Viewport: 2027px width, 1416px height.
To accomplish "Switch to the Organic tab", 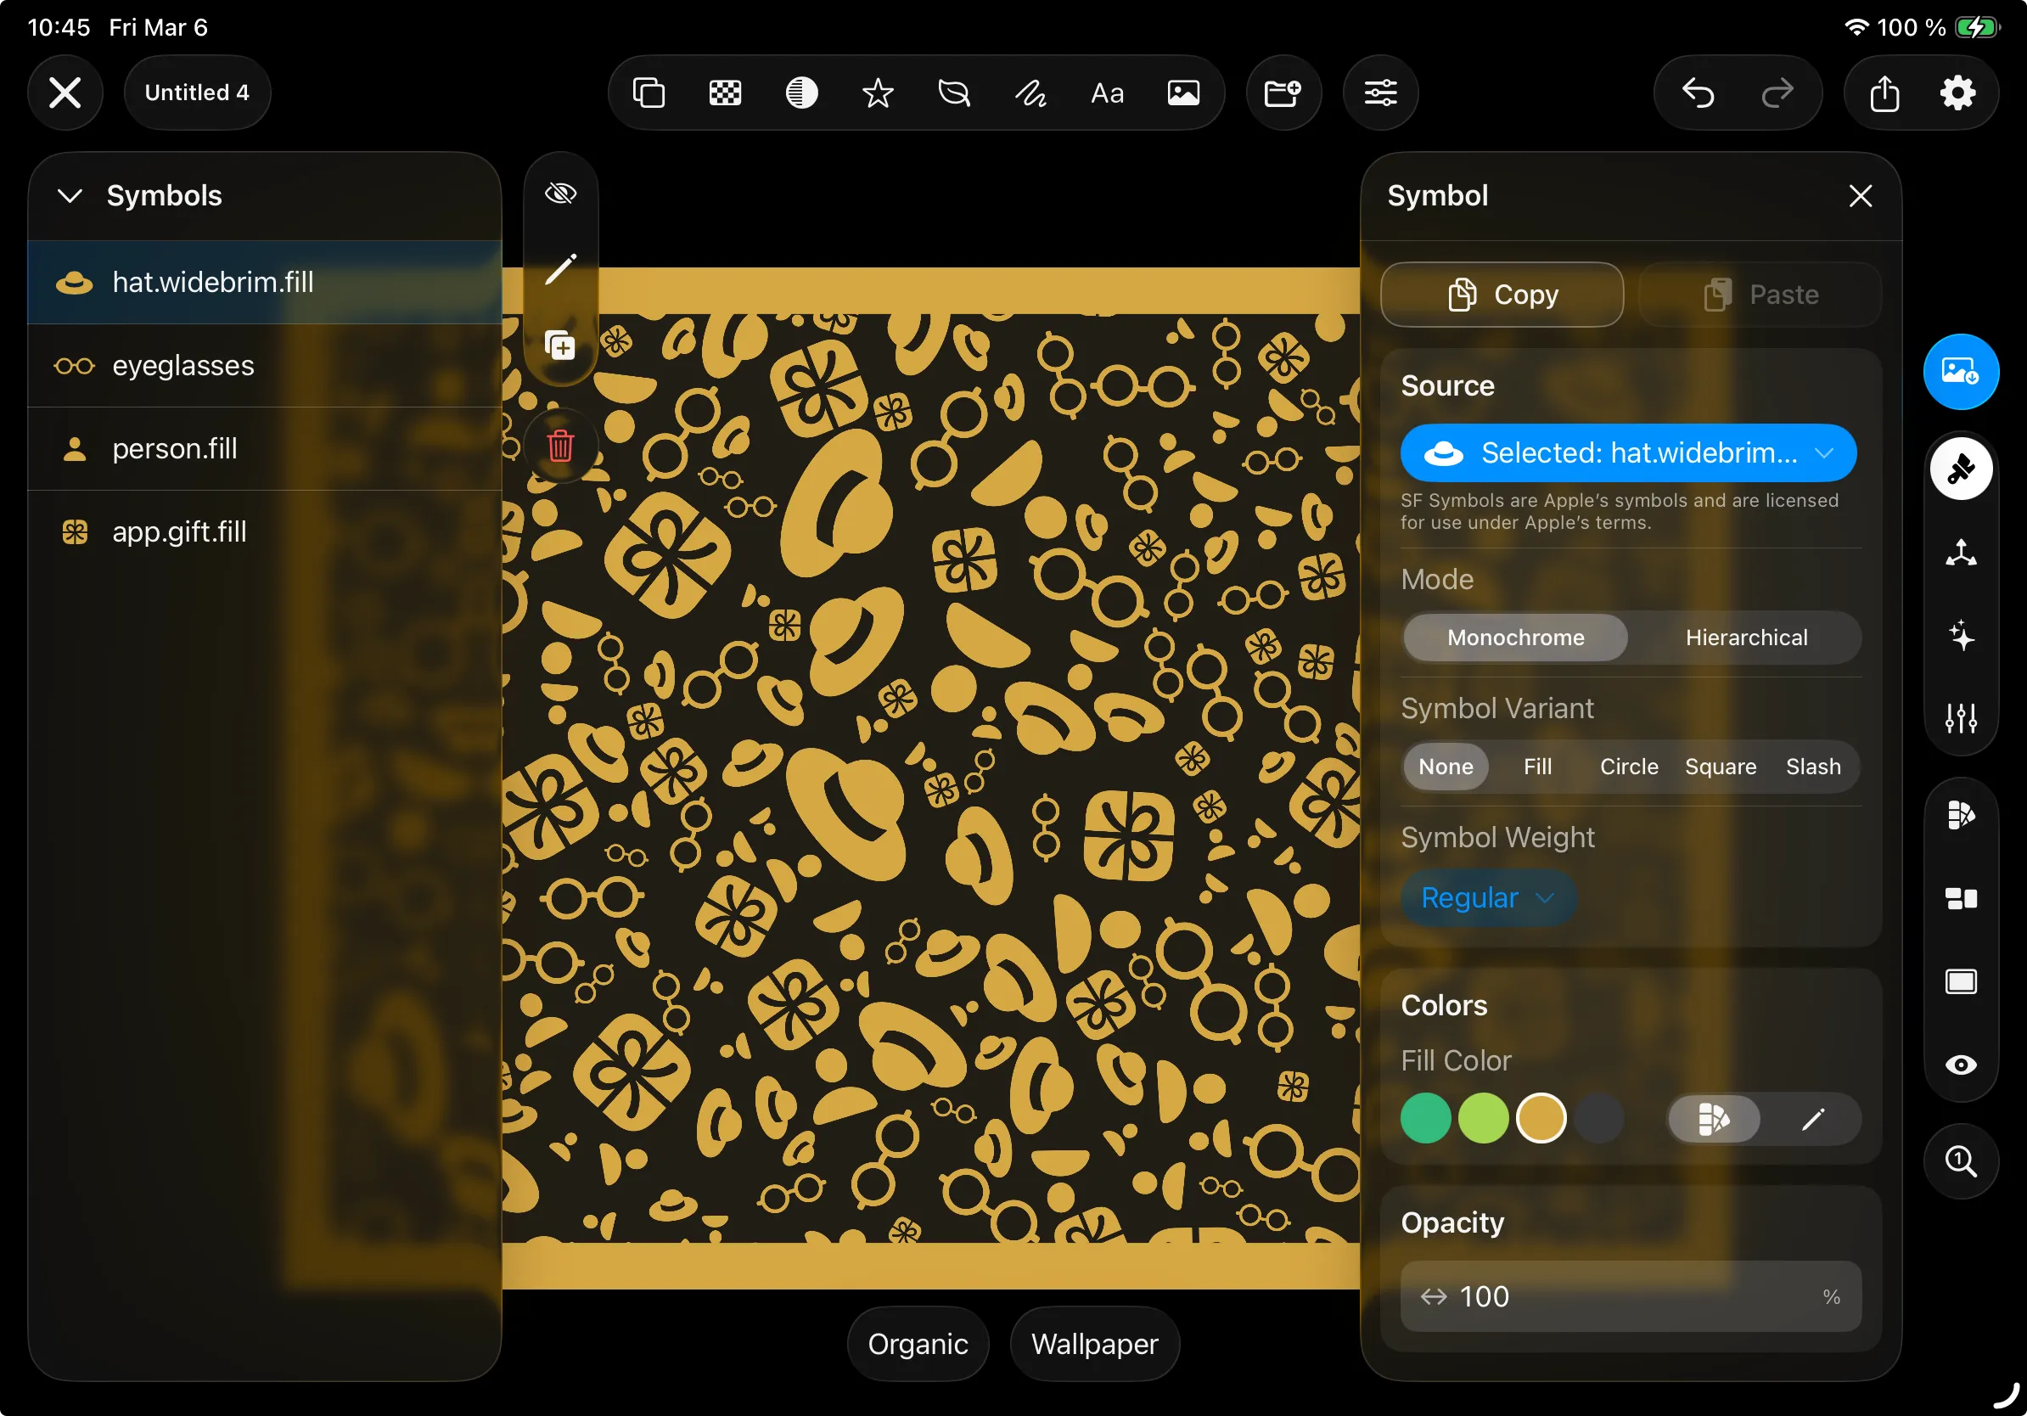I will (x=918, y=1344).
